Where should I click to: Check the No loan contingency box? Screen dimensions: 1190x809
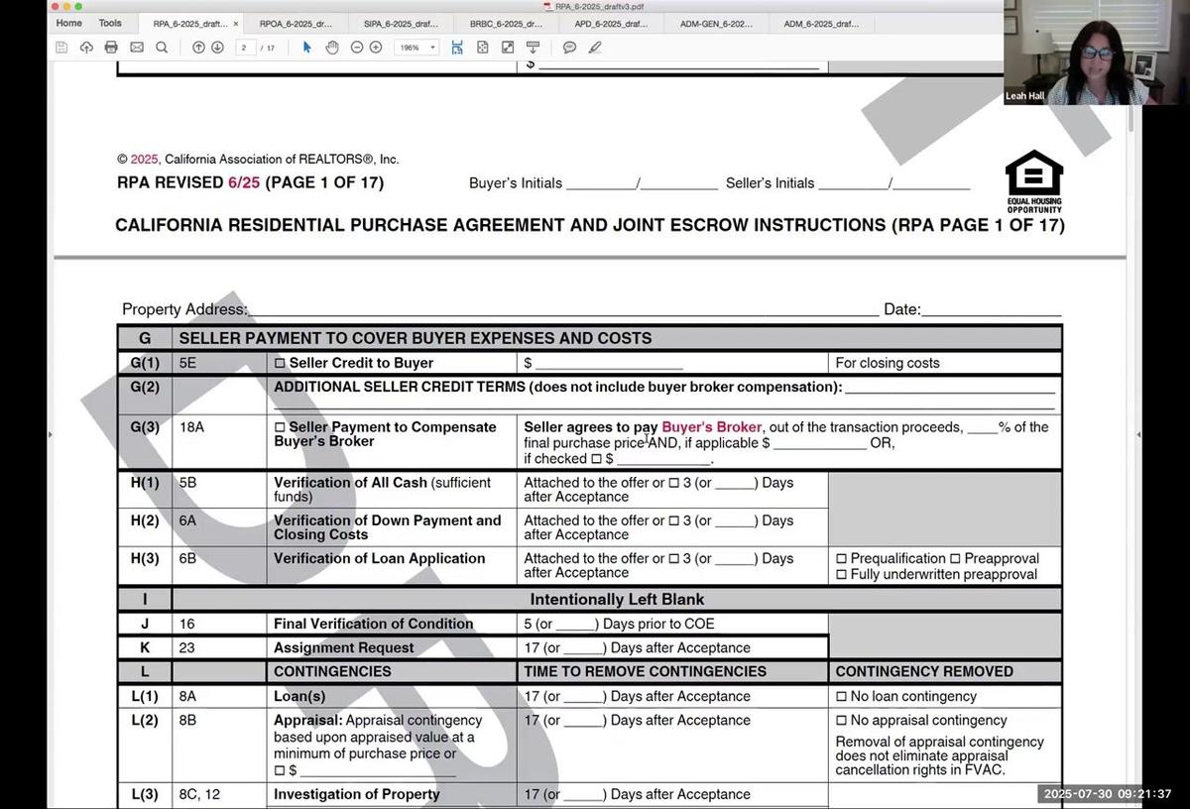tap(842, 696)
